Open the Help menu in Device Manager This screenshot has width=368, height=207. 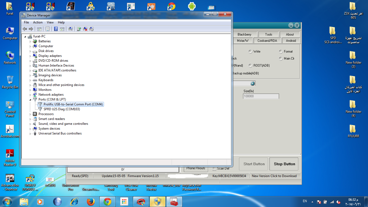click(61, 22)
